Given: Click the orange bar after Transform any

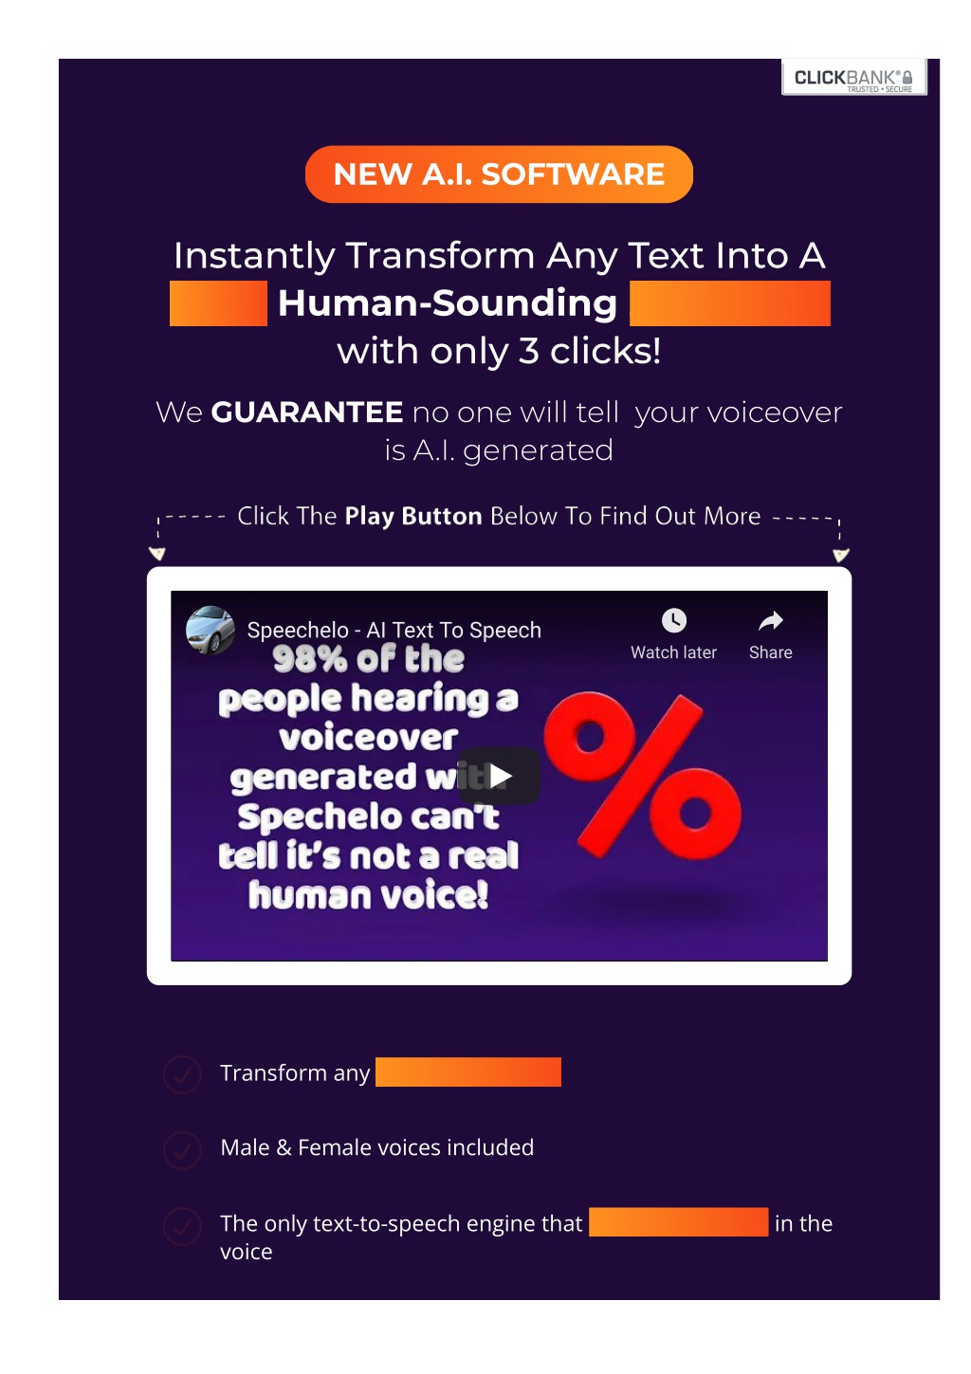Looking at the screenshot, I should click(x=468, y=1072).
